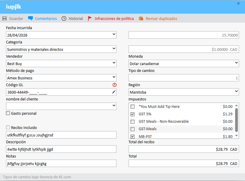Viewport: 245px width, 181px height.
Task: Click into the Descripción text field
Action: pyautogui.click(x=61, y=149)
